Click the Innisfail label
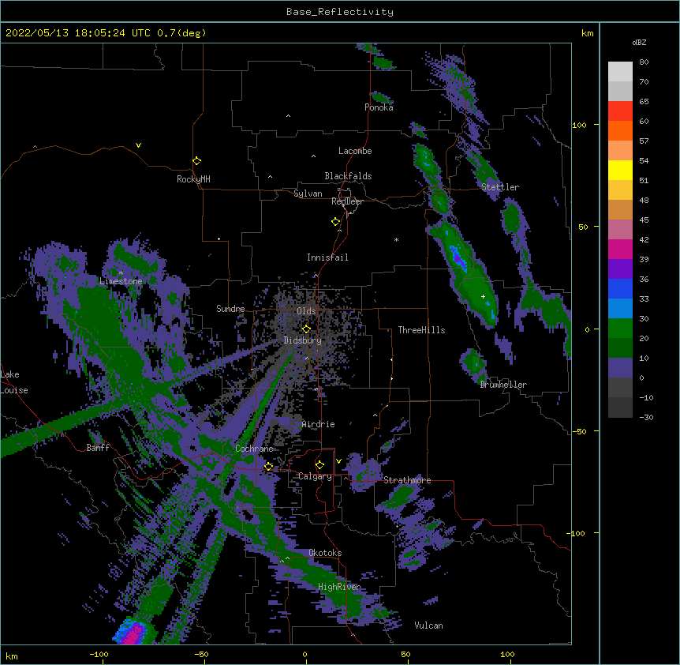Screen dimensions: 680x665 pyautogui.click(x=327, y=257)
